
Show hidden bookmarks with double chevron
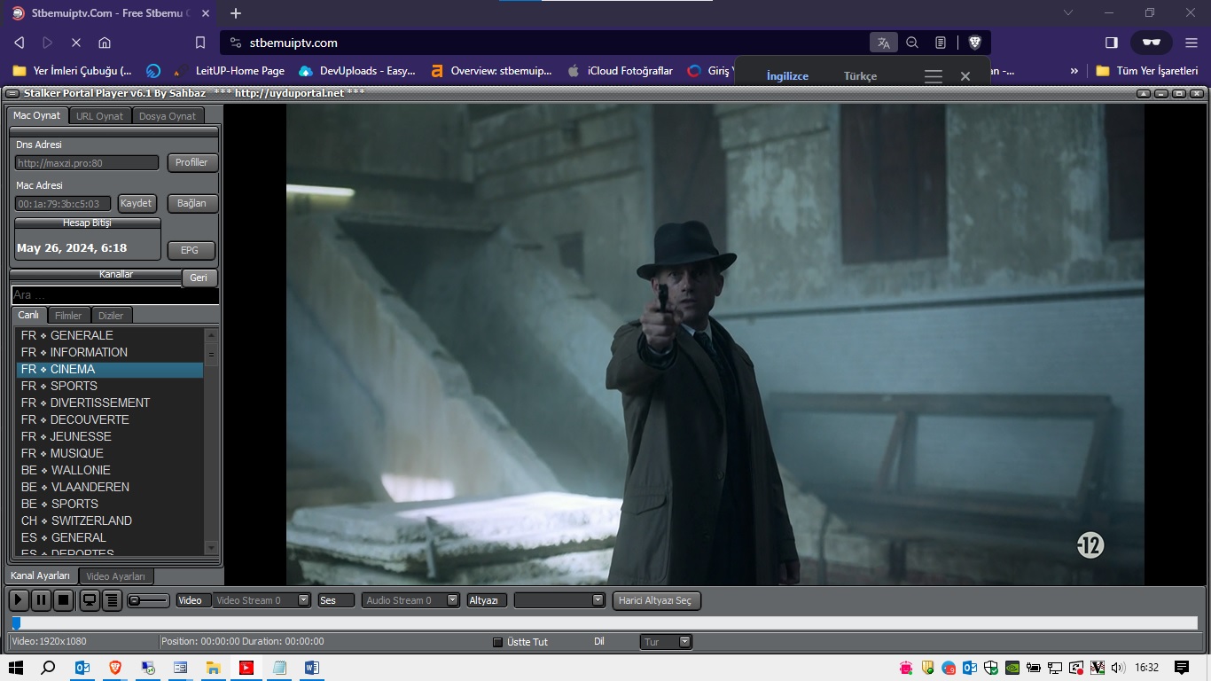tap(1074, 71)
